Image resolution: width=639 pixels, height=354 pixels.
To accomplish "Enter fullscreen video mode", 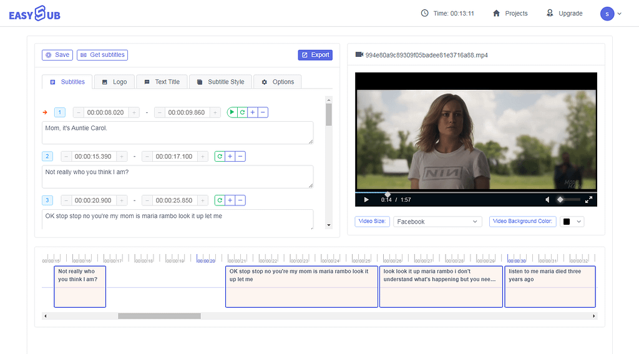I will pyautogui.click(x=588, y=199).
